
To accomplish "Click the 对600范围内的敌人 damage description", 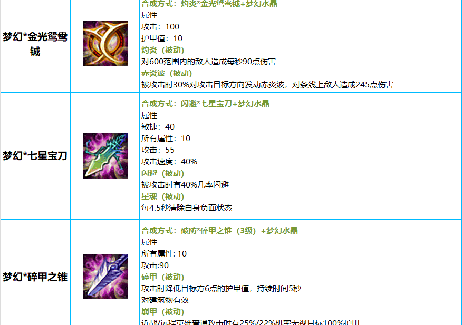I will click(x=209, y=62).
